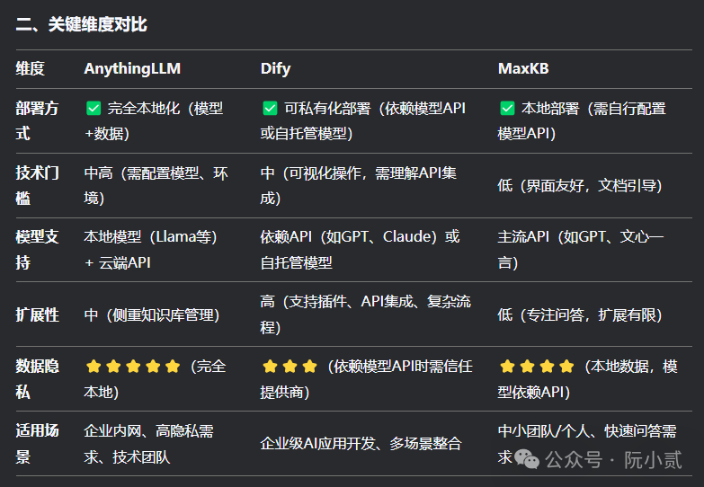The height and width of the screenshot is (487, 704).
Task: Click the 维度 column header
Action: 30,68
